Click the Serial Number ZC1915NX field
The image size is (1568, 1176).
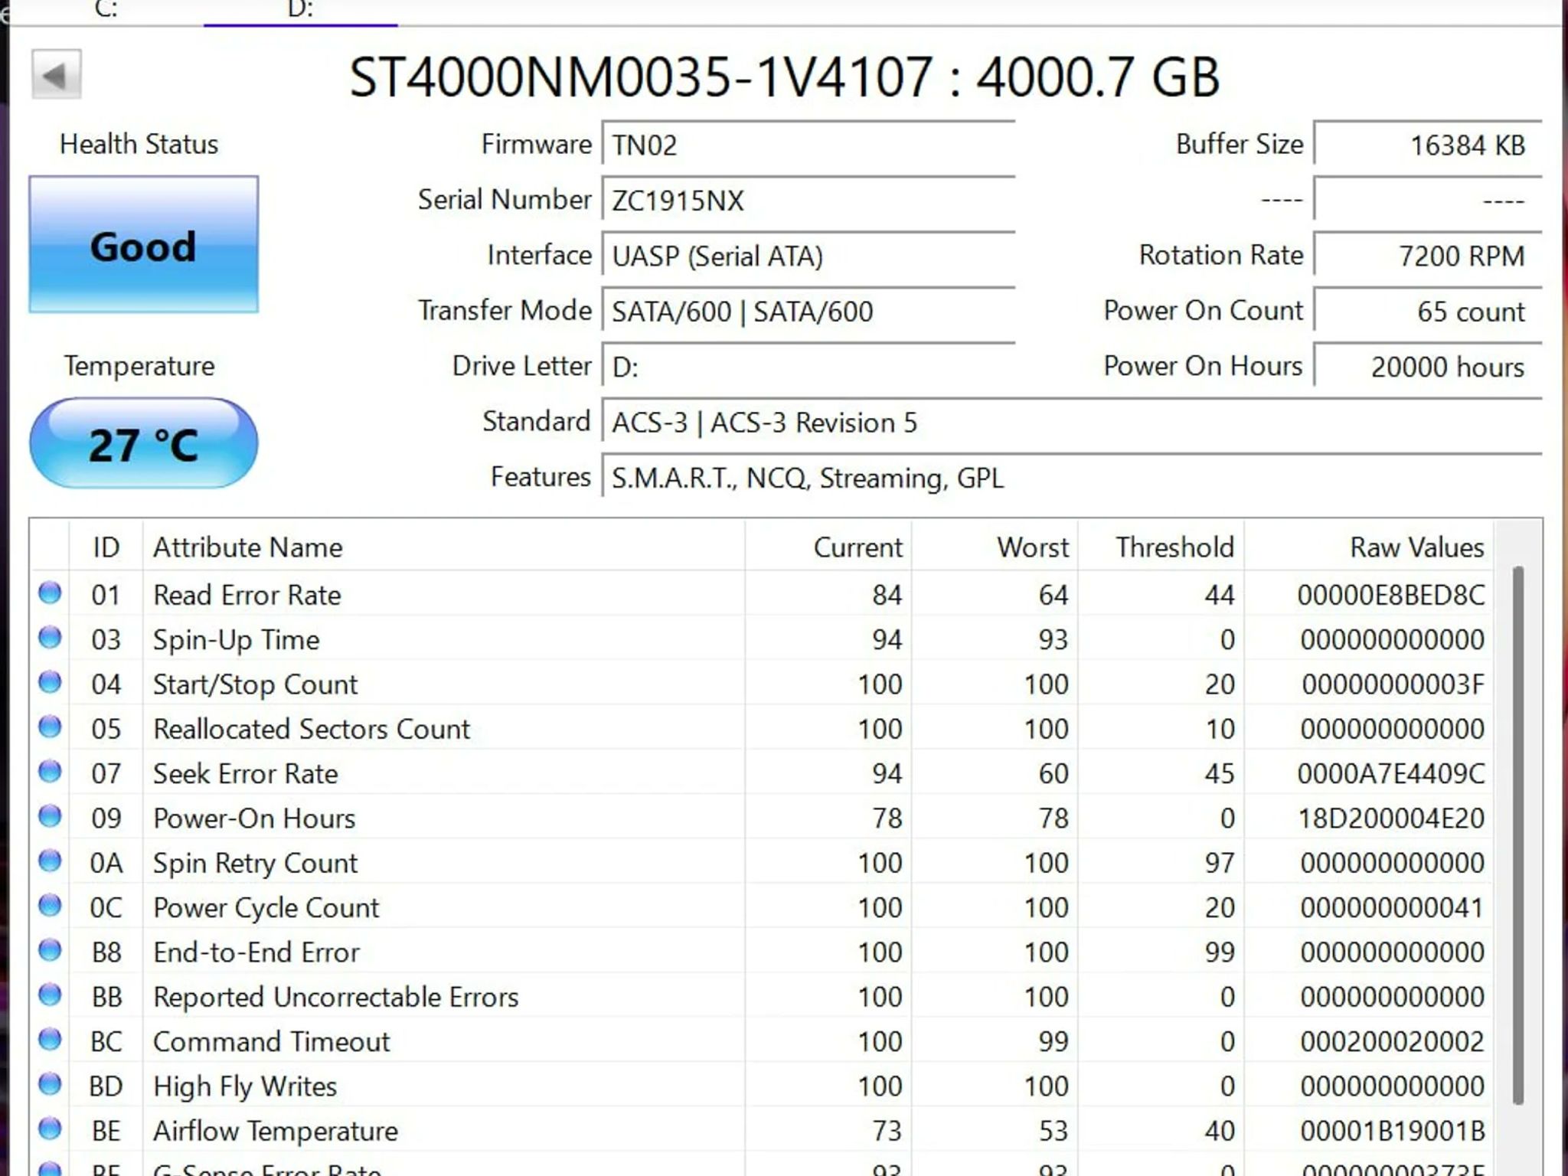pos(808,199)
